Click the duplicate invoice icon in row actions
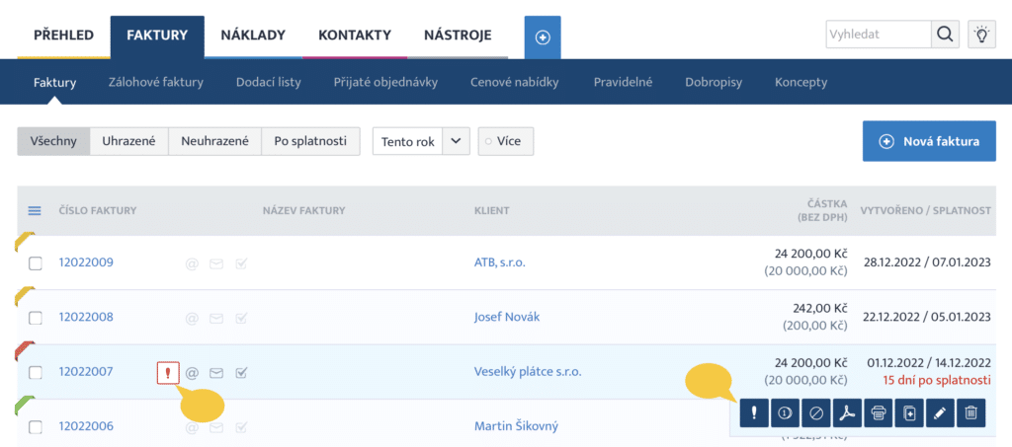1012x447 pixels. click(x=908, y=415)
